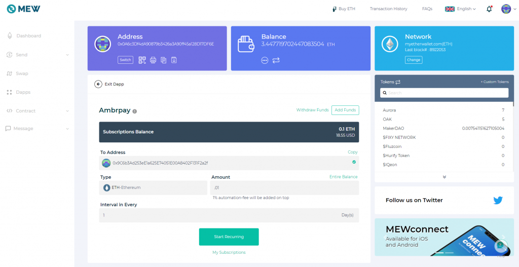Select the MakerDAO token row

[x=443, y=128]
